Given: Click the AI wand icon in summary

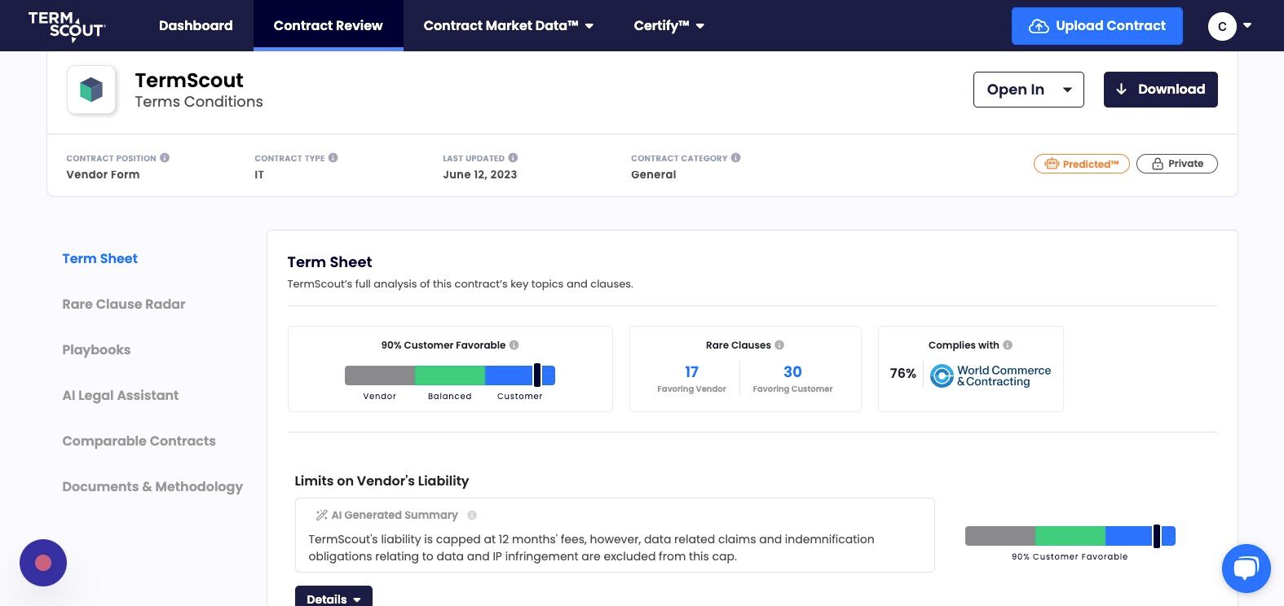Looking at the screenshot, I should (321, 516).
